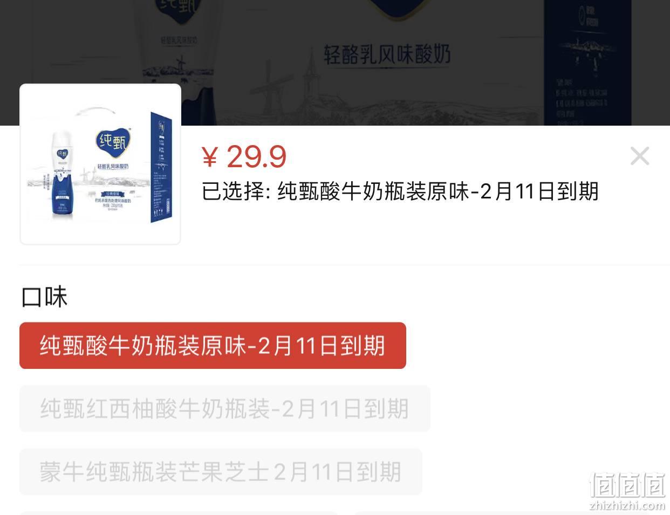This screenshot has height=515, width=670.
Task: Select the partially visible bottom-left flavor option
Action: 179,513
